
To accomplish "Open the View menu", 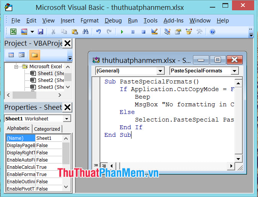I will [x=49, y=21].
